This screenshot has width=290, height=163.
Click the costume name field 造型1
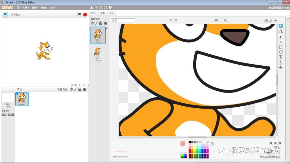tap(123, 20)
